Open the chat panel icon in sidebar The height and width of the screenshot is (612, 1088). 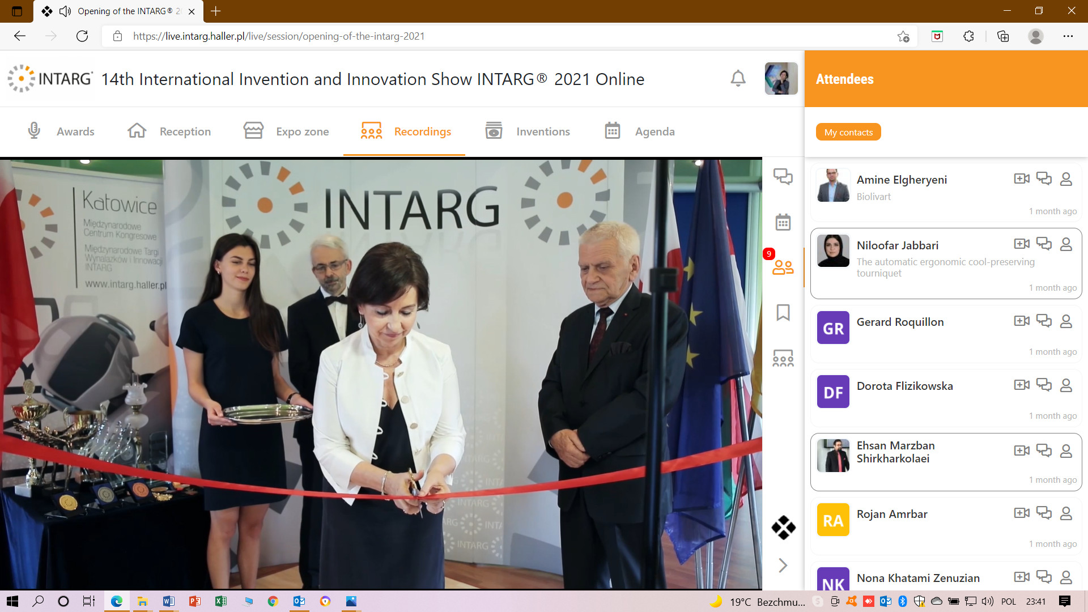pos(783,176)
